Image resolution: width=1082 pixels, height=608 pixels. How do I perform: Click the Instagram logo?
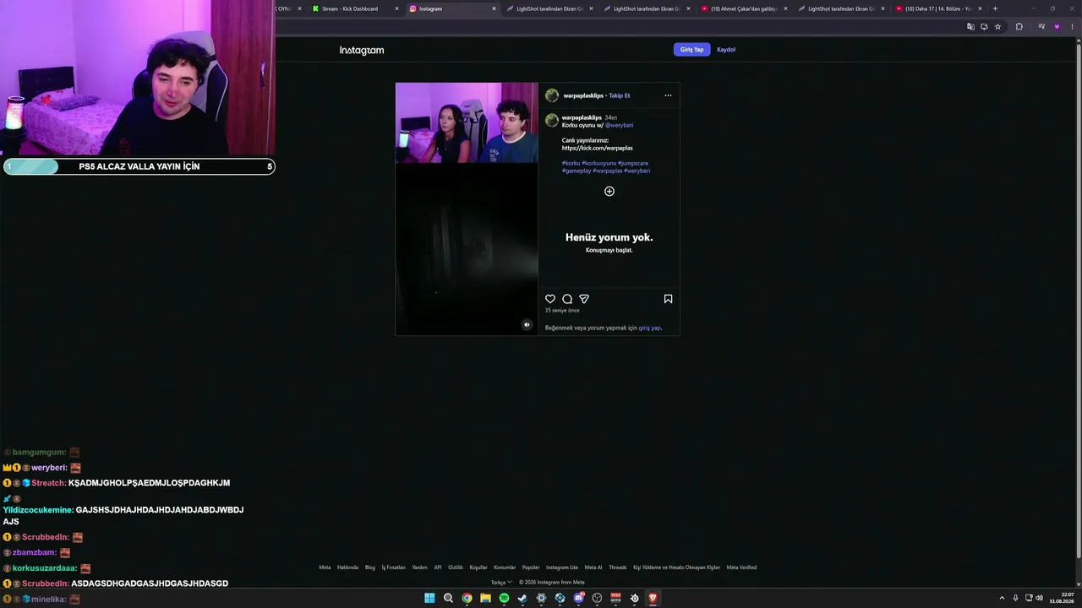(x=362, y=50)
